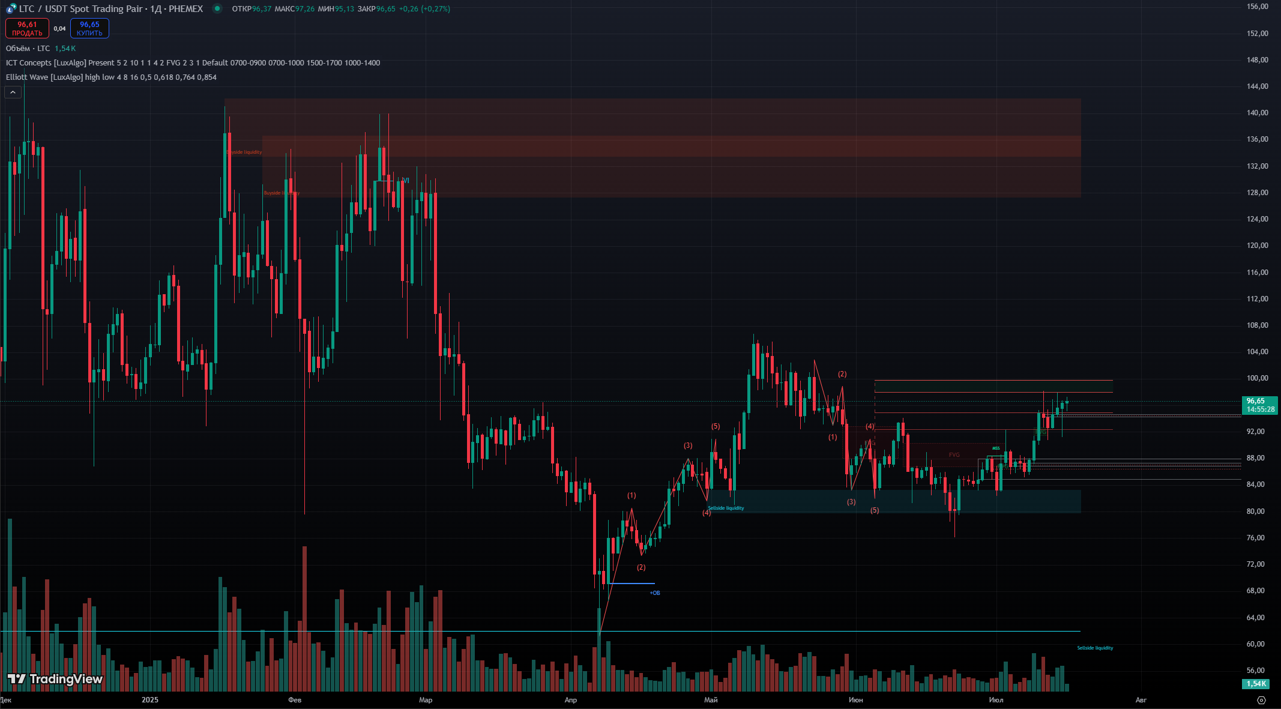Click the blue КУПИТЬ buy button

pyautogui.click(x=89, y=28)
